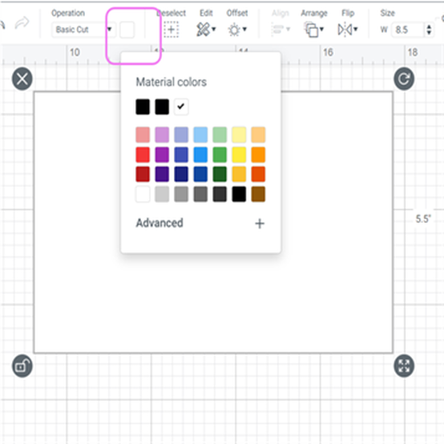Click the Arrange label in the toolbar
444x444 pixels.
314,13
